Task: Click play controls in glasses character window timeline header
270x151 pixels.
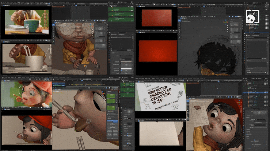Action: coord(81,4)
